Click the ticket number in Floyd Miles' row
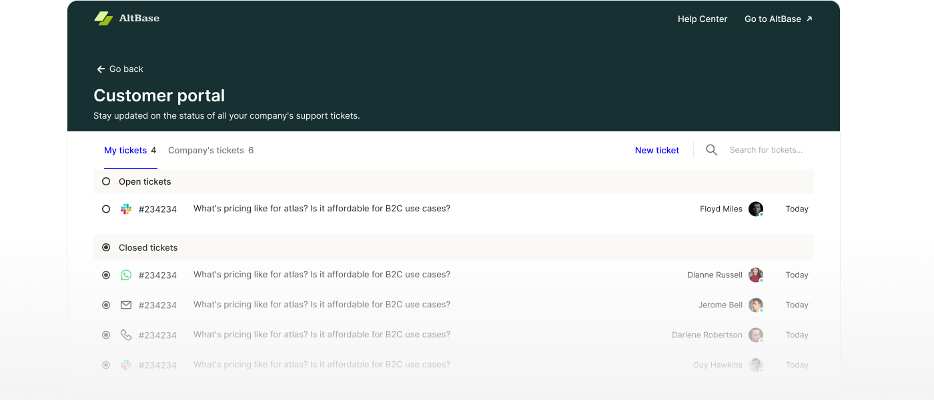The width and height of the screenshot is (934, 400). pyautogui.click(x=157, y=209)
